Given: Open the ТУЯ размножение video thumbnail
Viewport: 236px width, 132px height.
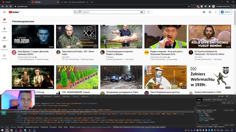Looking at the screenshot, I should 77,77.
